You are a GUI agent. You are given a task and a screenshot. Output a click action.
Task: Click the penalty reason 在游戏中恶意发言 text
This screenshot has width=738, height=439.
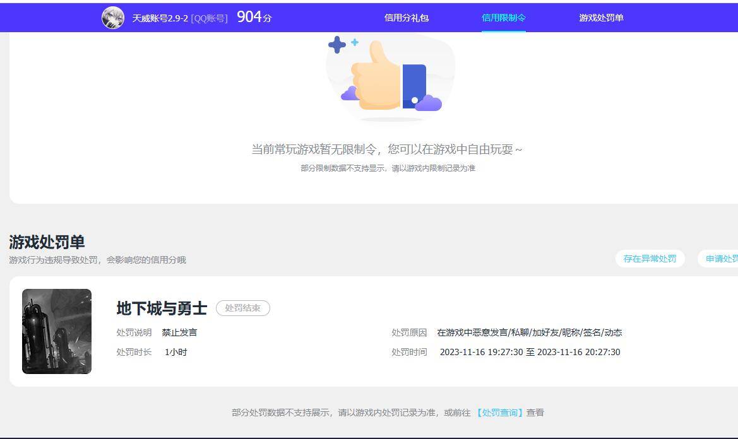click(530, 332)
